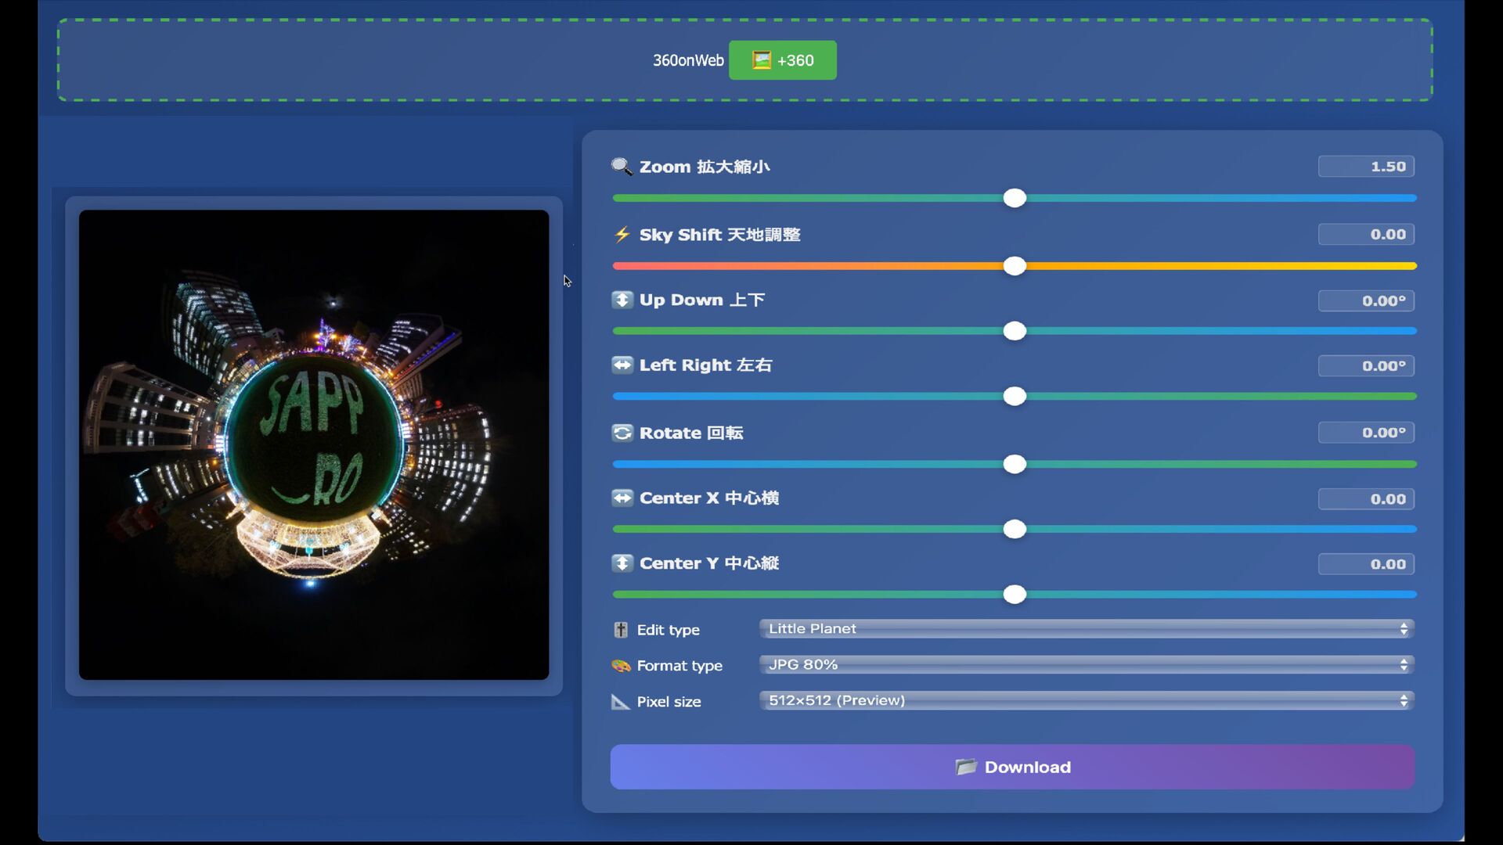The height and width of the screenshot is (845, 1503).
Task: Open the Edit type dropdown showing Little Planet
Action: pyautogui.click(x=1087, y=629)
